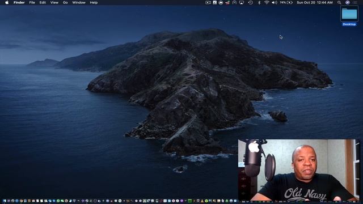This screenshot has height=204, width=363.
Task: Open the Go menu
Action: coord(65,2)
